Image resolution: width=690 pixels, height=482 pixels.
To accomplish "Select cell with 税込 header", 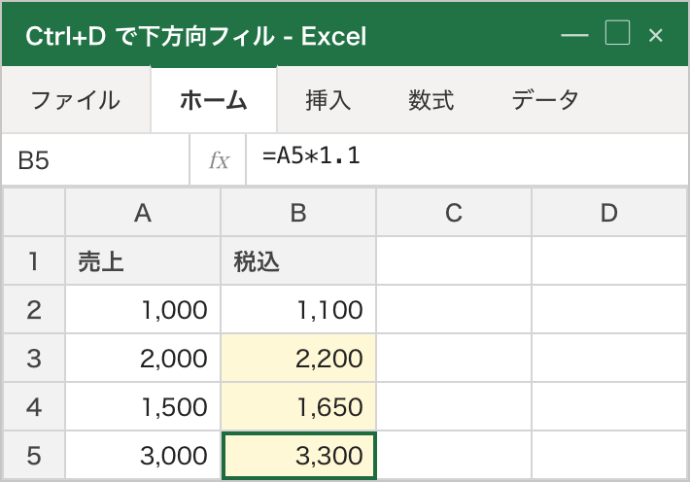I will coord(298,261).
